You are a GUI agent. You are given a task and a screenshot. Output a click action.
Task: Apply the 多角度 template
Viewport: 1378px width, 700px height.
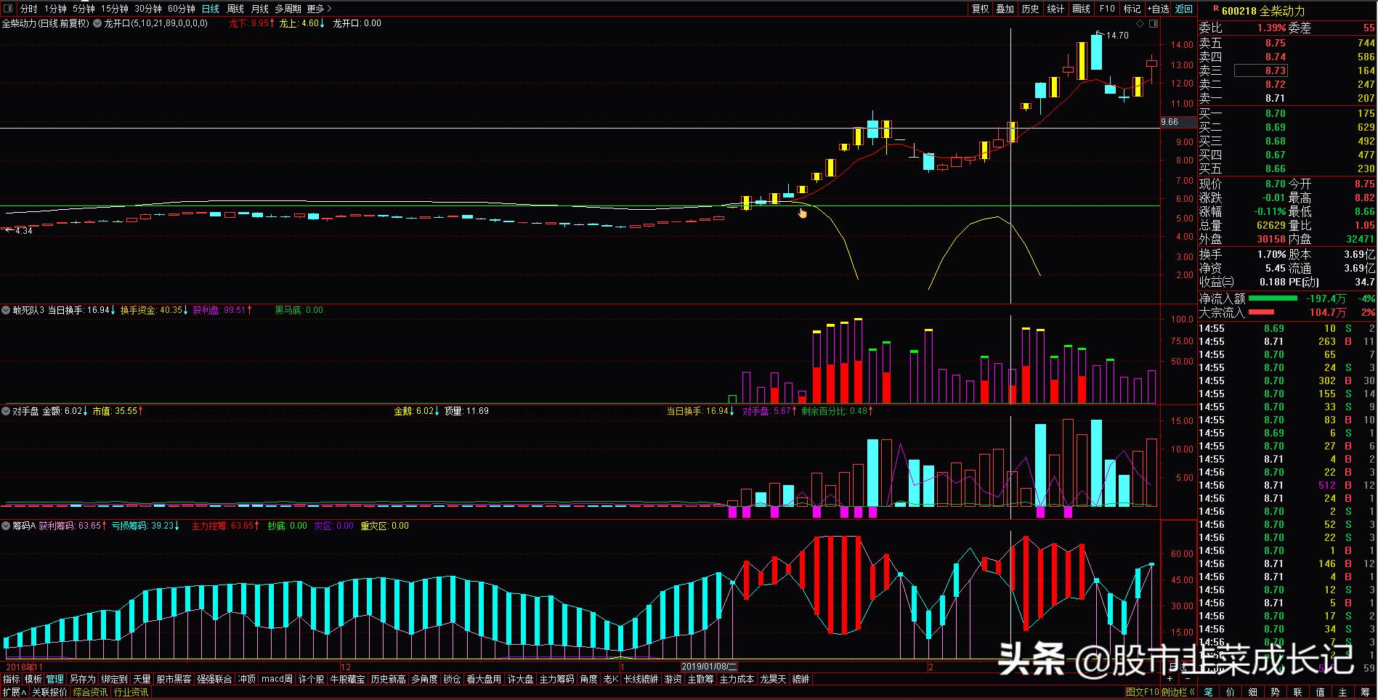[425, 679]
